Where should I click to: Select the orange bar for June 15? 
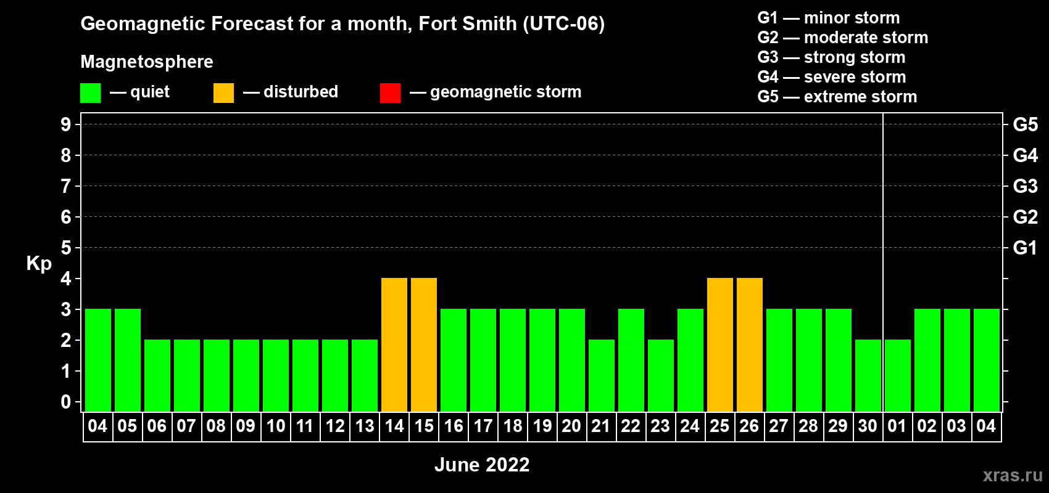(424, 345)
